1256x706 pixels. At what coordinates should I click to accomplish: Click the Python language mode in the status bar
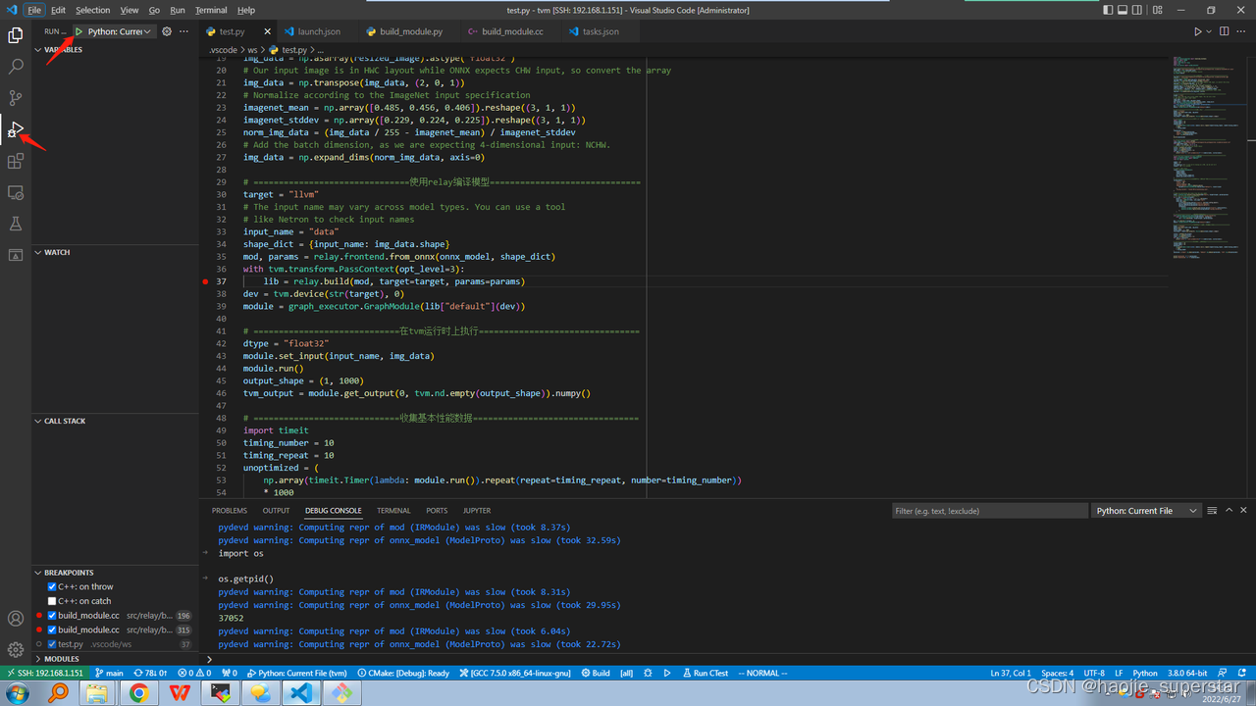pyautogui.click(x=1145, y=674)
